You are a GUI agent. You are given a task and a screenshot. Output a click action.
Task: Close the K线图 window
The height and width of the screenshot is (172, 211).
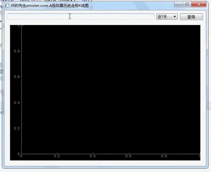199,4
